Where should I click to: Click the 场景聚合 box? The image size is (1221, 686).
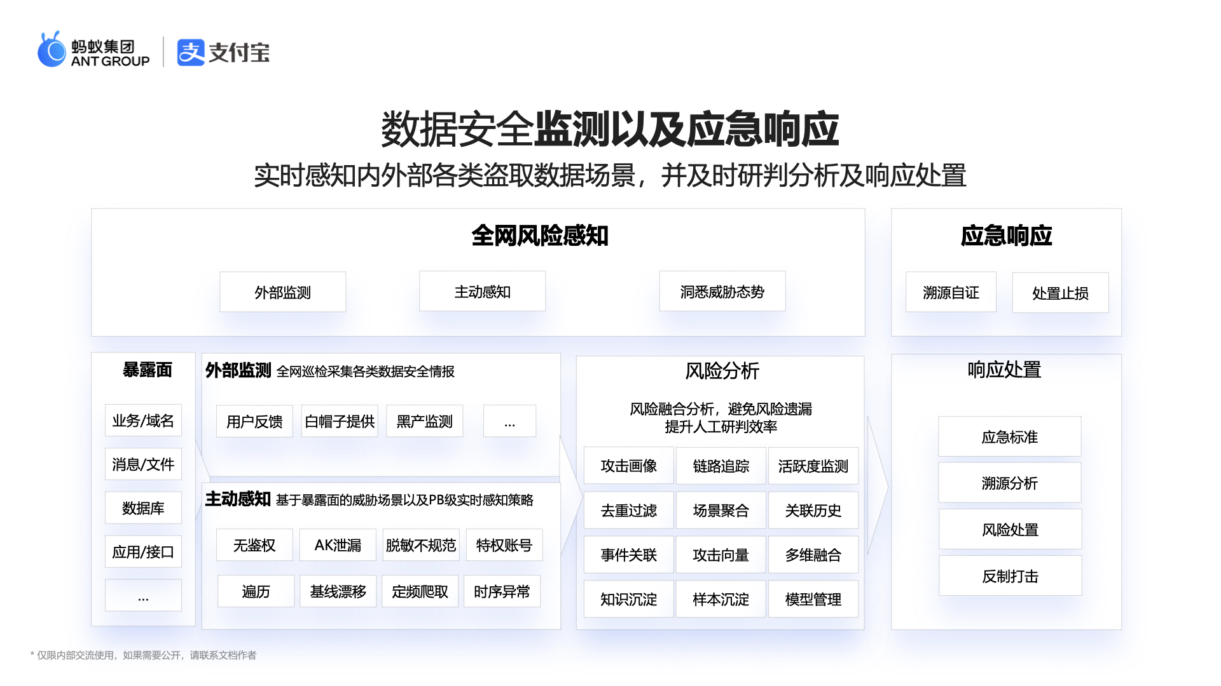pyautogui.click(x=721, y=510)
